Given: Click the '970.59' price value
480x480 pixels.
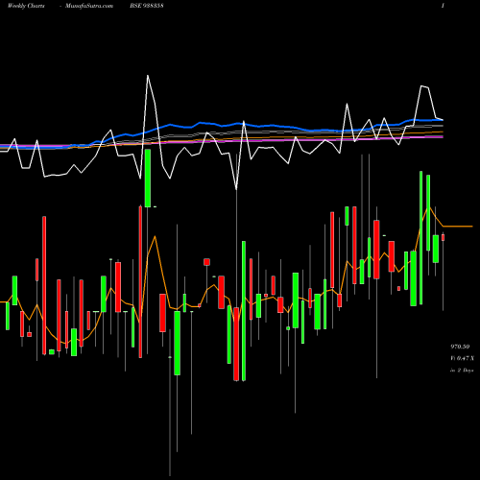Looking at the screenshot, I should point(460,347).
